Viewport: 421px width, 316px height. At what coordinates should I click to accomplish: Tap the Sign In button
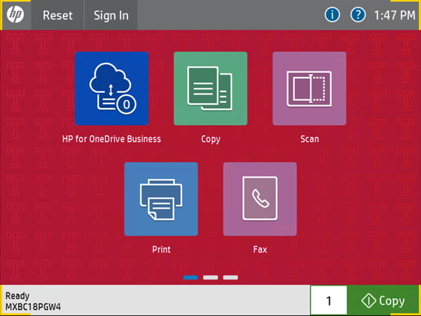point(111,15)
